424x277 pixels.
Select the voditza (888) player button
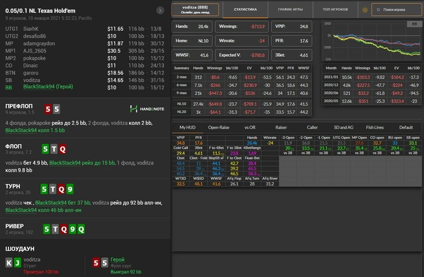coord(195,10)
